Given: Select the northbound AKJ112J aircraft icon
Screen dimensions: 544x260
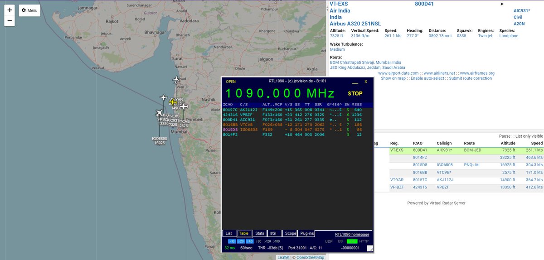Looking at the screenshot, I should click(x=176, y=81).
